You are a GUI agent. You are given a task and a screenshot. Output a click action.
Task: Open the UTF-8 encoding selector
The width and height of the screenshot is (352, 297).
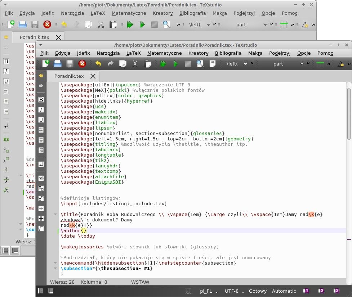coord(233,291)
